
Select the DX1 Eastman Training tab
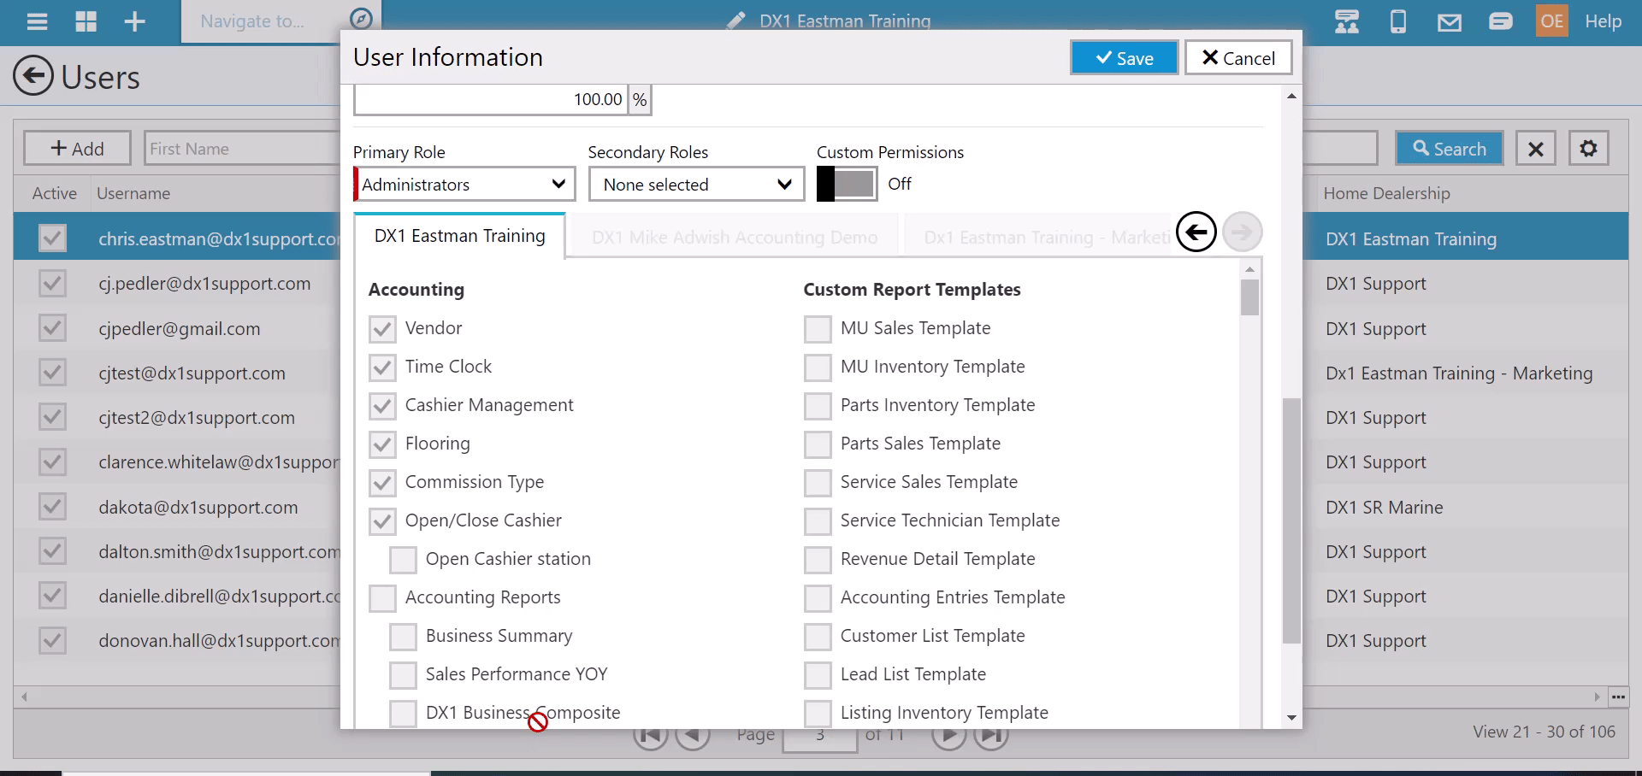pos(459,236)
